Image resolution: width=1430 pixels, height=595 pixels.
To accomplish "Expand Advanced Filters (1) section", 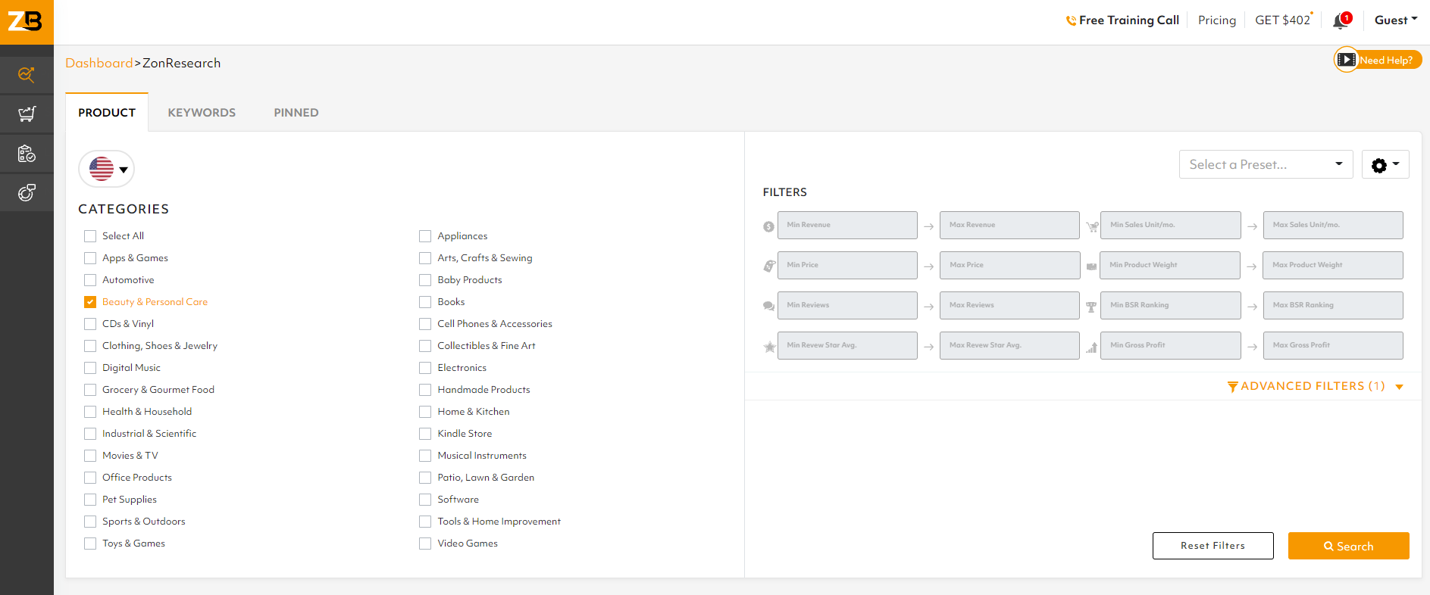I will click(x=1315, y=386).
